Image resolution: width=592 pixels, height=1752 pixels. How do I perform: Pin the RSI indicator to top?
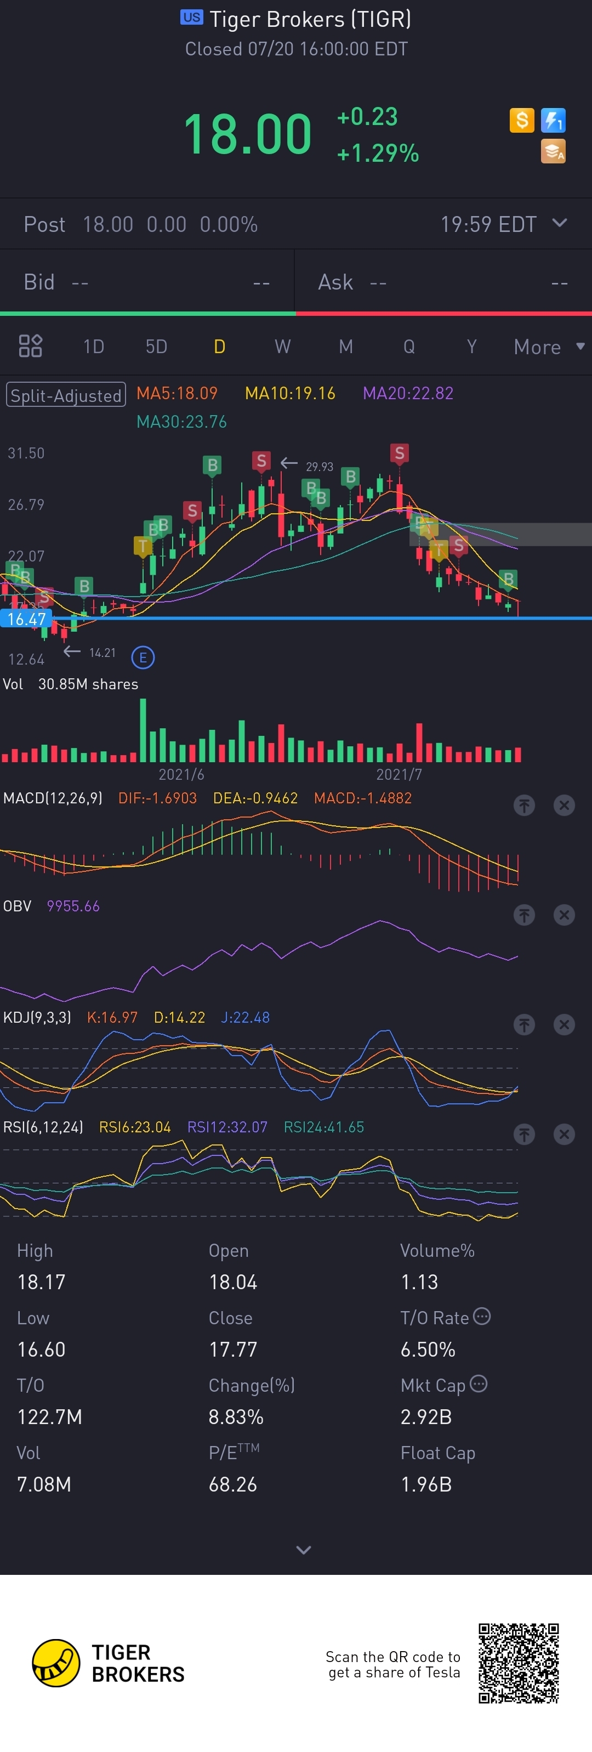(524, 1134)
